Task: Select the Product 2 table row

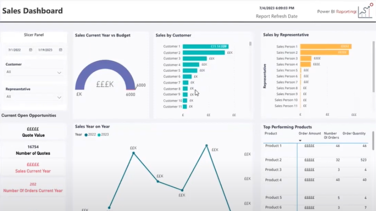Action: pos(316,160)
